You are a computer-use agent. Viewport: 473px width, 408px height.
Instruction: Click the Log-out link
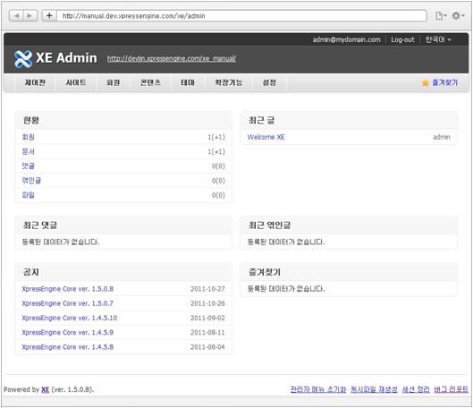(402, 39)
